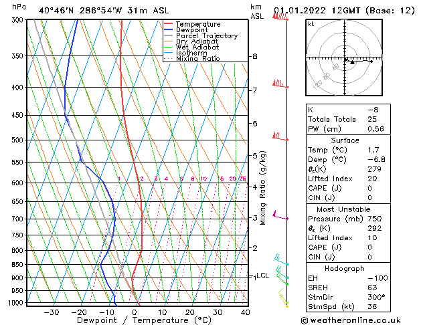The image size is (421, 325).
Task: Click the Surface section heading
Action: 345,140
